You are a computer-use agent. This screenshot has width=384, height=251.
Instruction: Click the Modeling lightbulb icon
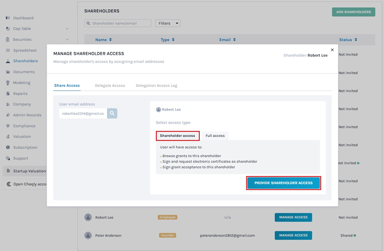tap(8, 82)
